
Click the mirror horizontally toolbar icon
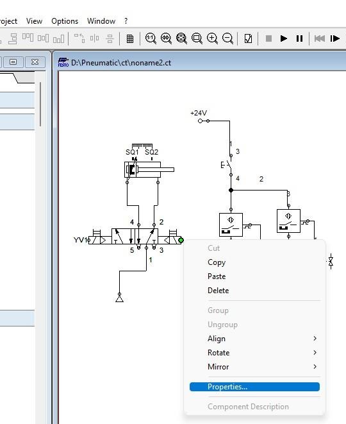point(94,38)
